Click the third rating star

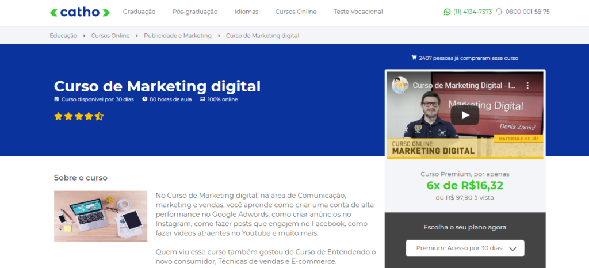tap(78, 116)
